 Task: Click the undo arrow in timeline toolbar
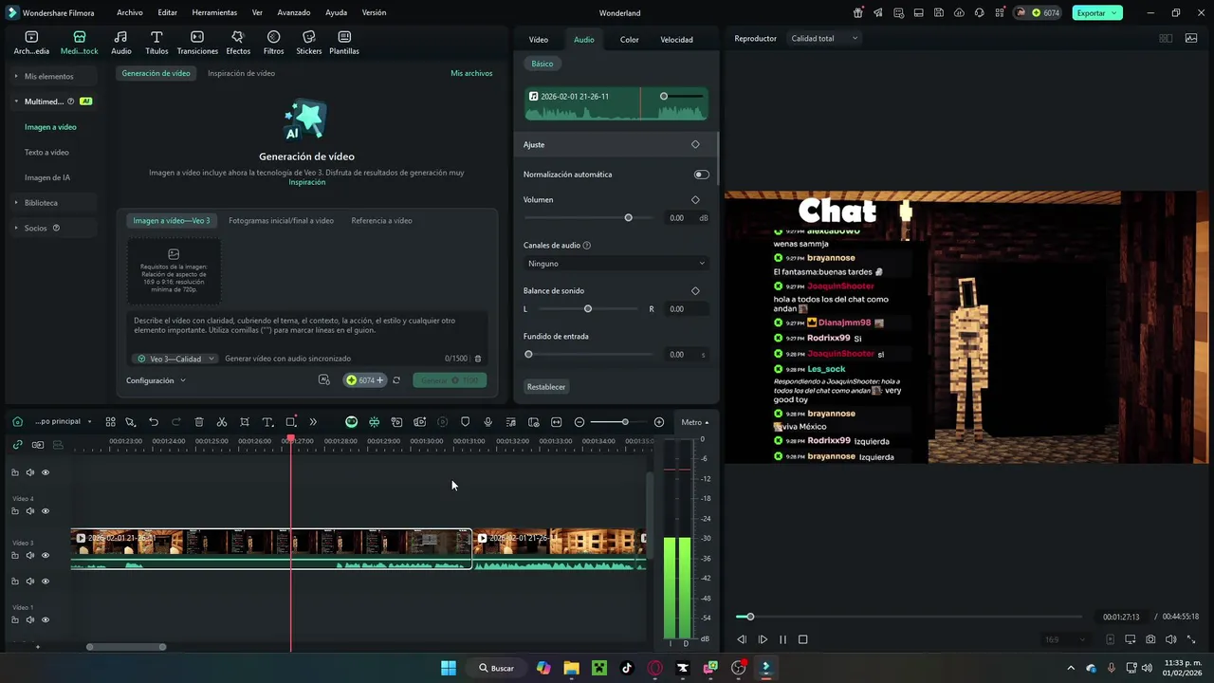(x=154, y=422)
